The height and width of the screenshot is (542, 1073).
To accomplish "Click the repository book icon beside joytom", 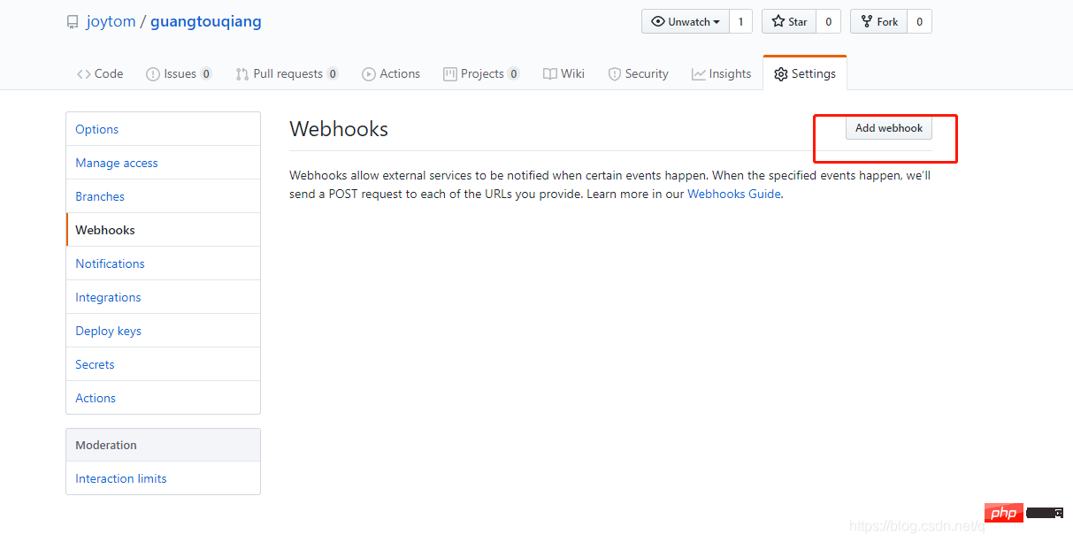I will pyautogui.click(x=73, y=22).
